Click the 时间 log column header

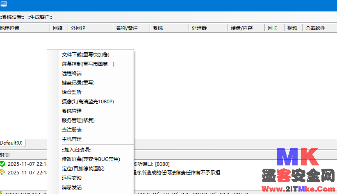click(5, 155)
